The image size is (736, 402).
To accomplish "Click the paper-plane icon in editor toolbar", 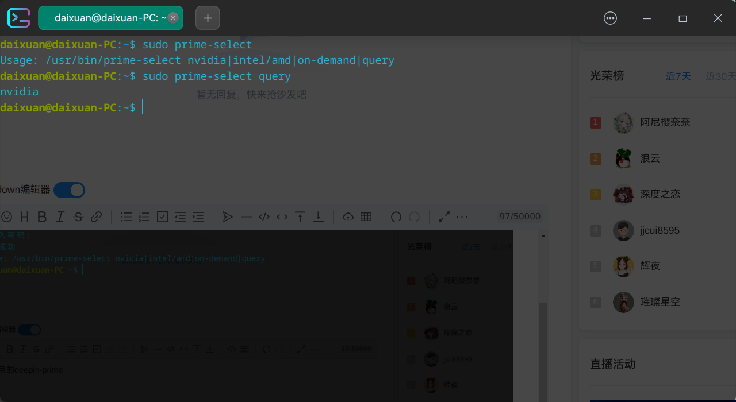I will (228, 217).
